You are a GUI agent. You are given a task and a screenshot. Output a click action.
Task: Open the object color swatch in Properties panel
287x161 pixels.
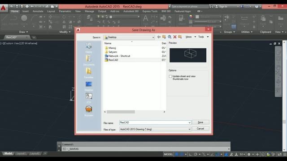click(197, 17)
